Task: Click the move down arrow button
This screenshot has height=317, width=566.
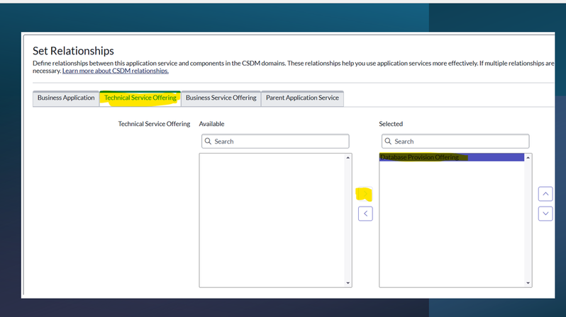Action: 545,213
